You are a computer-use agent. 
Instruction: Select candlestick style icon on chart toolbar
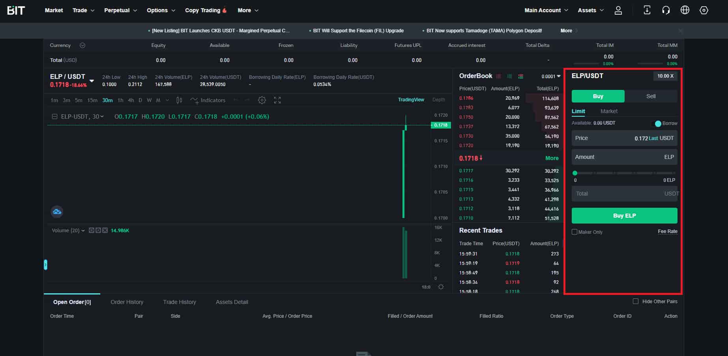pyautogui.click(x=179, y=100)
